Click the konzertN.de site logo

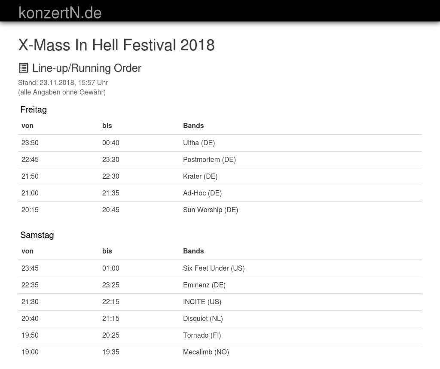coord(60,13)
